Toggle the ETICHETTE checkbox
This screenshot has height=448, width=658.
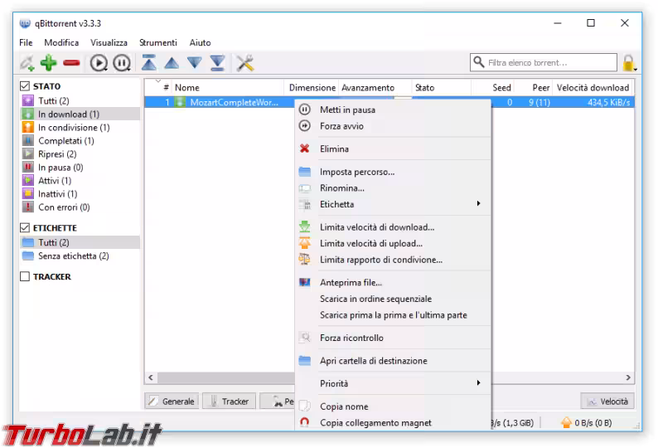pos(25,228)
